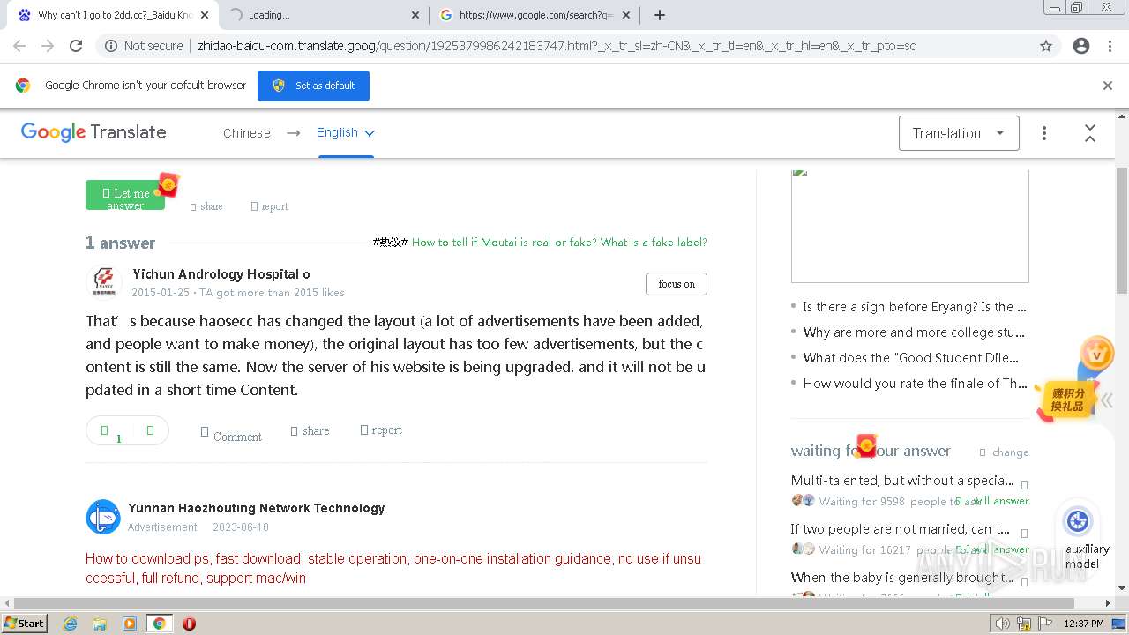
Task: Open the media player taskbar icon
Action: [130, 624]
